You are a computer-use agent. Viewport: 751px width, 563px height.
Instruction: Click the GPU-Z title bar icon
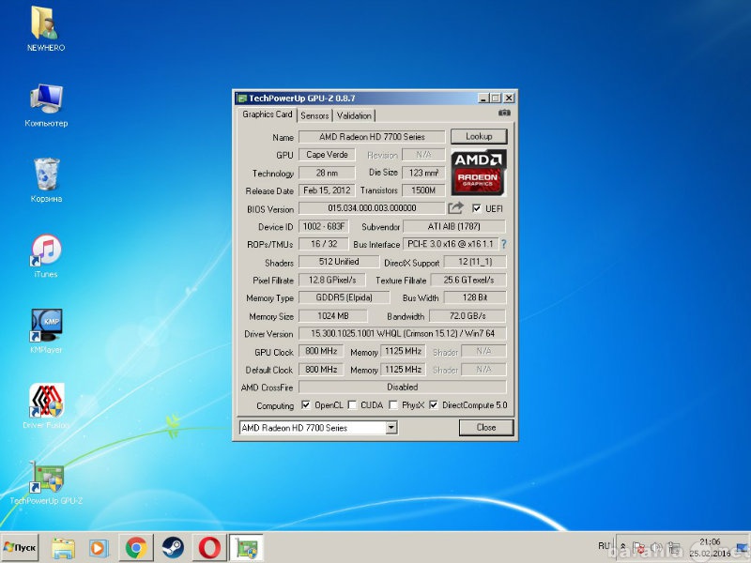pyautogui.click(x=242, y=99)
